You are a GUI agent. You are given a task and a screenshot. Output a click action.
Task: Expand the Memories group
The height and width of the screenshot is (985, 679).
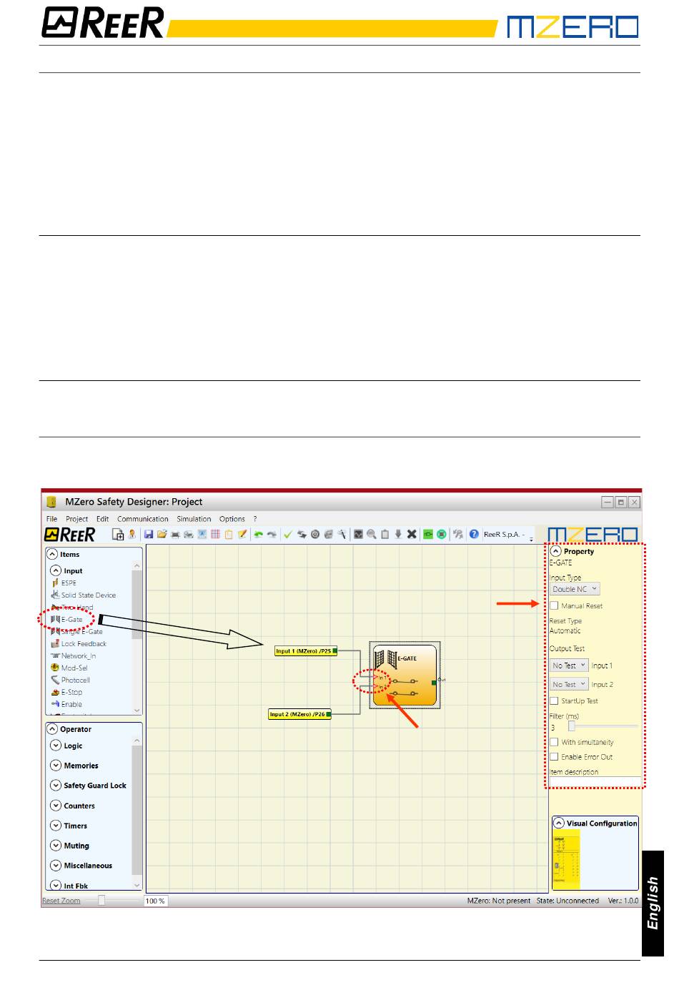coord(56,766)
